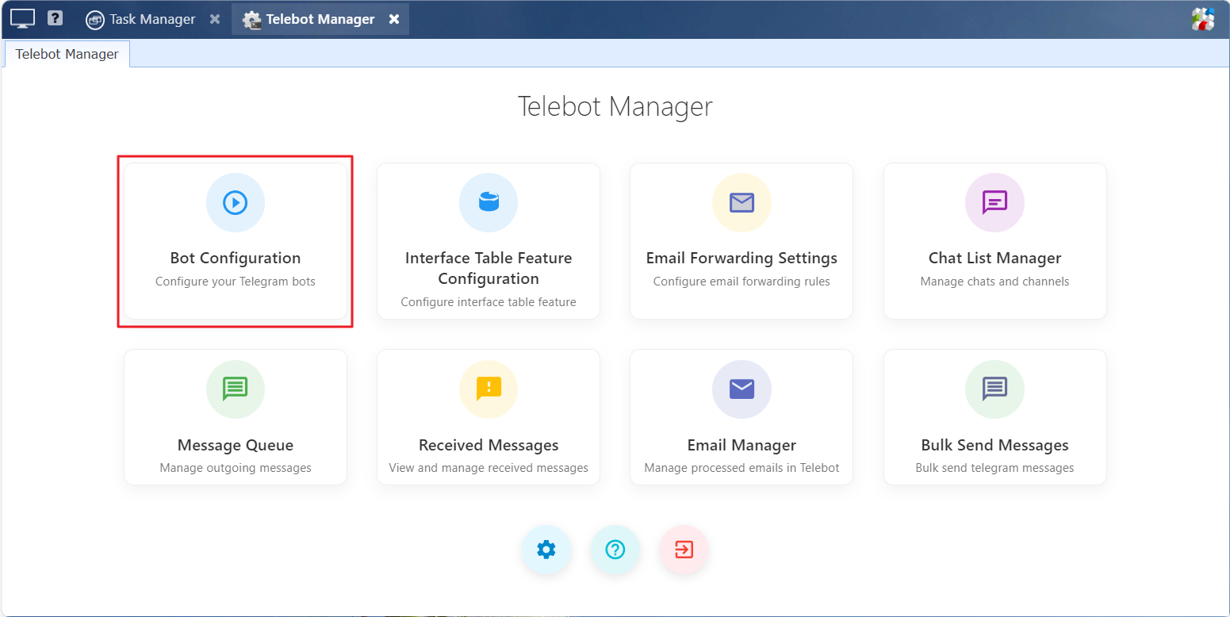Image resolution: width=1230 pixels, height=617 pixels.
Task: Open Interface Table Feature Configuration title
Action: [489, 268]
